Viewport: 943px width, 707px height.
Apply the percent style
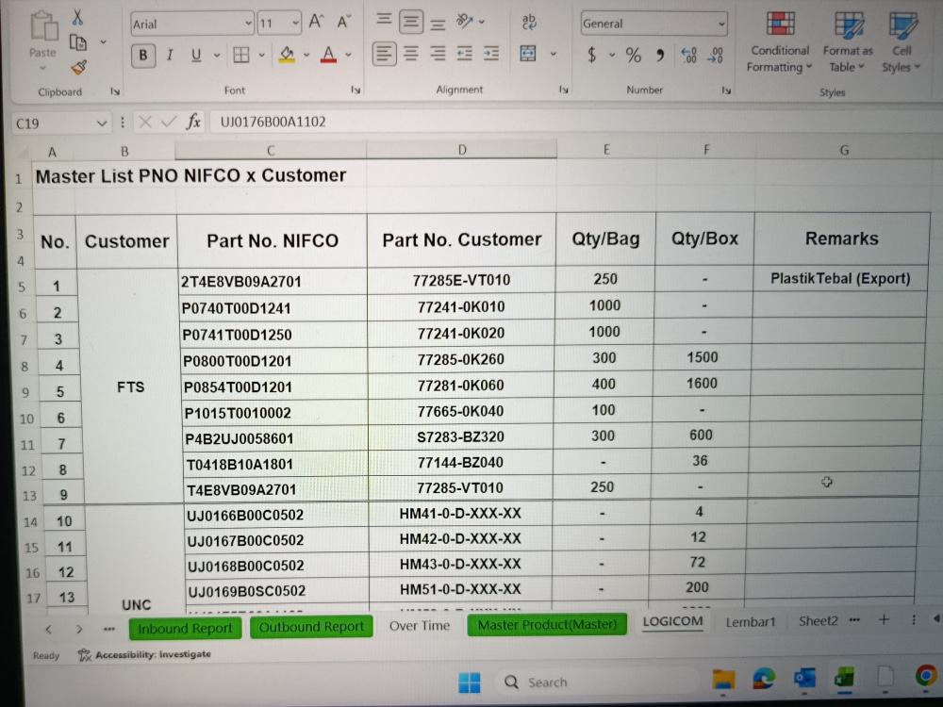pos(634,56)
